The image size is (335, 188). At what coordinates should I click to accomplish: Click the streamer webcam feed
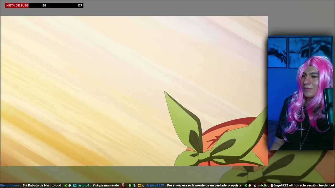300,93
